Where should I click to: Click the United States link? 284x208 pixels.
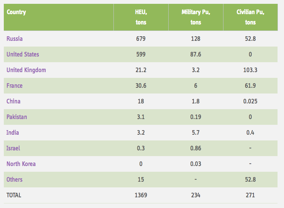point(22,54)
